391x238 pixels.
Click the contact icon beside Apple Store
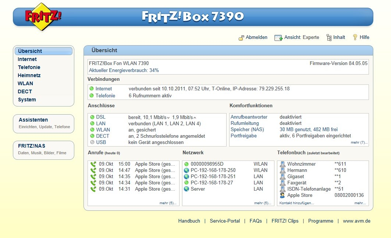tap(282, 195)
